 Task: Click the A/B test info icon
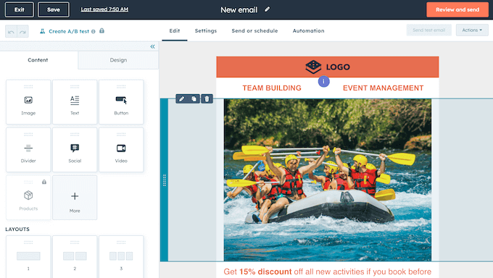94,31
